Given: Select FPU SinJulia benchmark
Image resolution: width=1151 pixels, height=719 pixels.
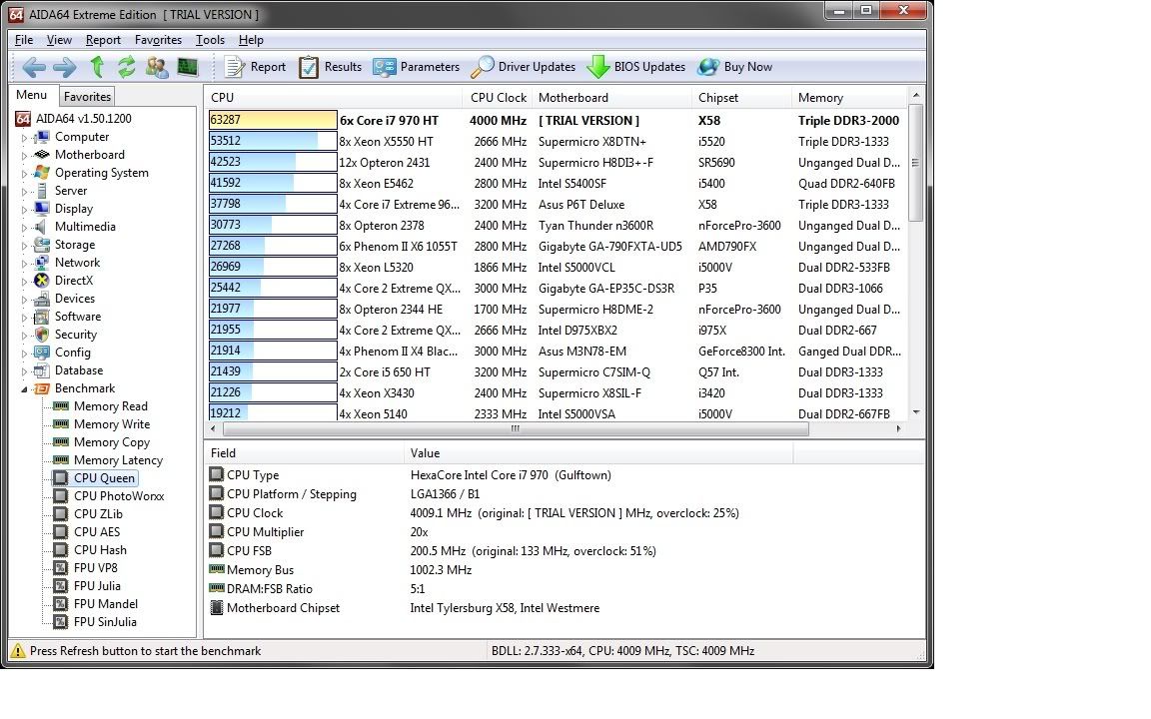Looking at the screenshot, I should click(105, 622).
